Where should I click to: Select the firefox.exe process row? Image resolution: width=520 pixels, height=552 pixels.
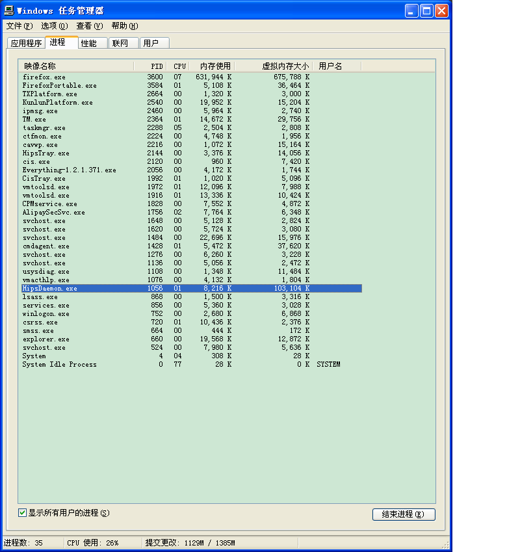click(x=44, y=77)
